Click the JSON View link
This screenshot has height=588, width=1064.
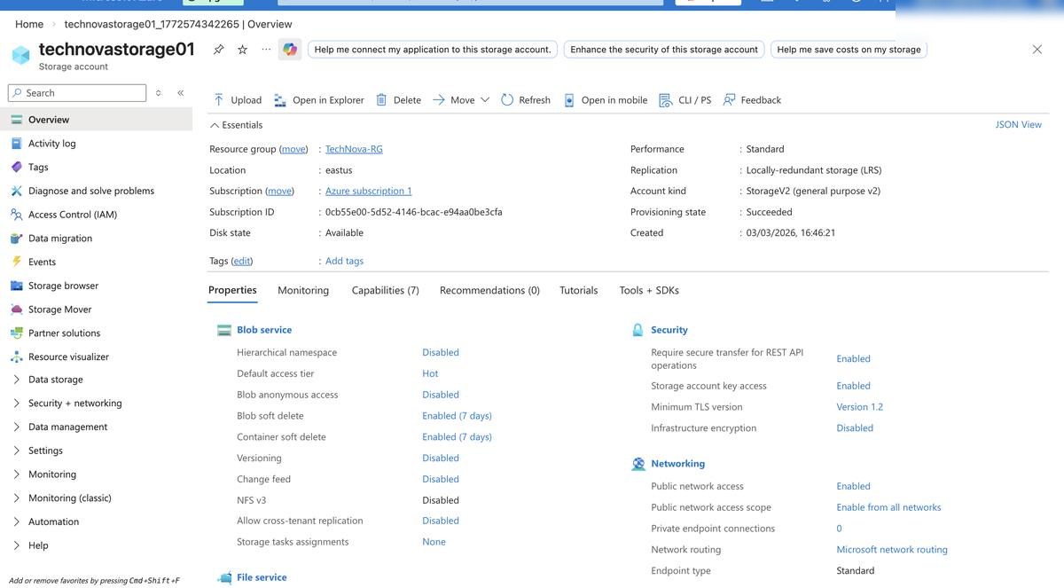[1019, 125]
